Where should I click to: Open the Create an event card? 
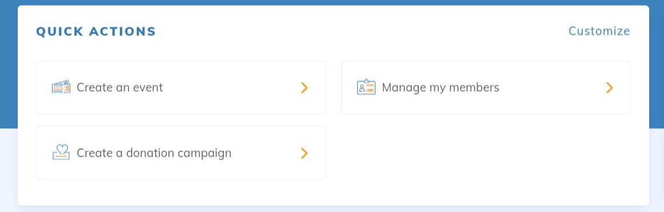point(181,87)
